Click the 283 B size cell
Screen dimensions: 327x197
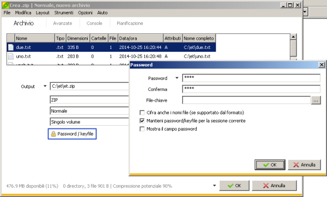click(73, 56)
